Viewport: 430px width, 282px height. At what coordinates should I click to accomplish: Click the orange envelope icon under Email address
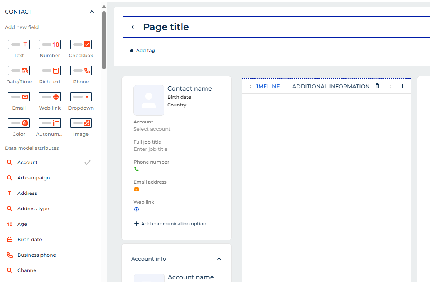point(136,189)
